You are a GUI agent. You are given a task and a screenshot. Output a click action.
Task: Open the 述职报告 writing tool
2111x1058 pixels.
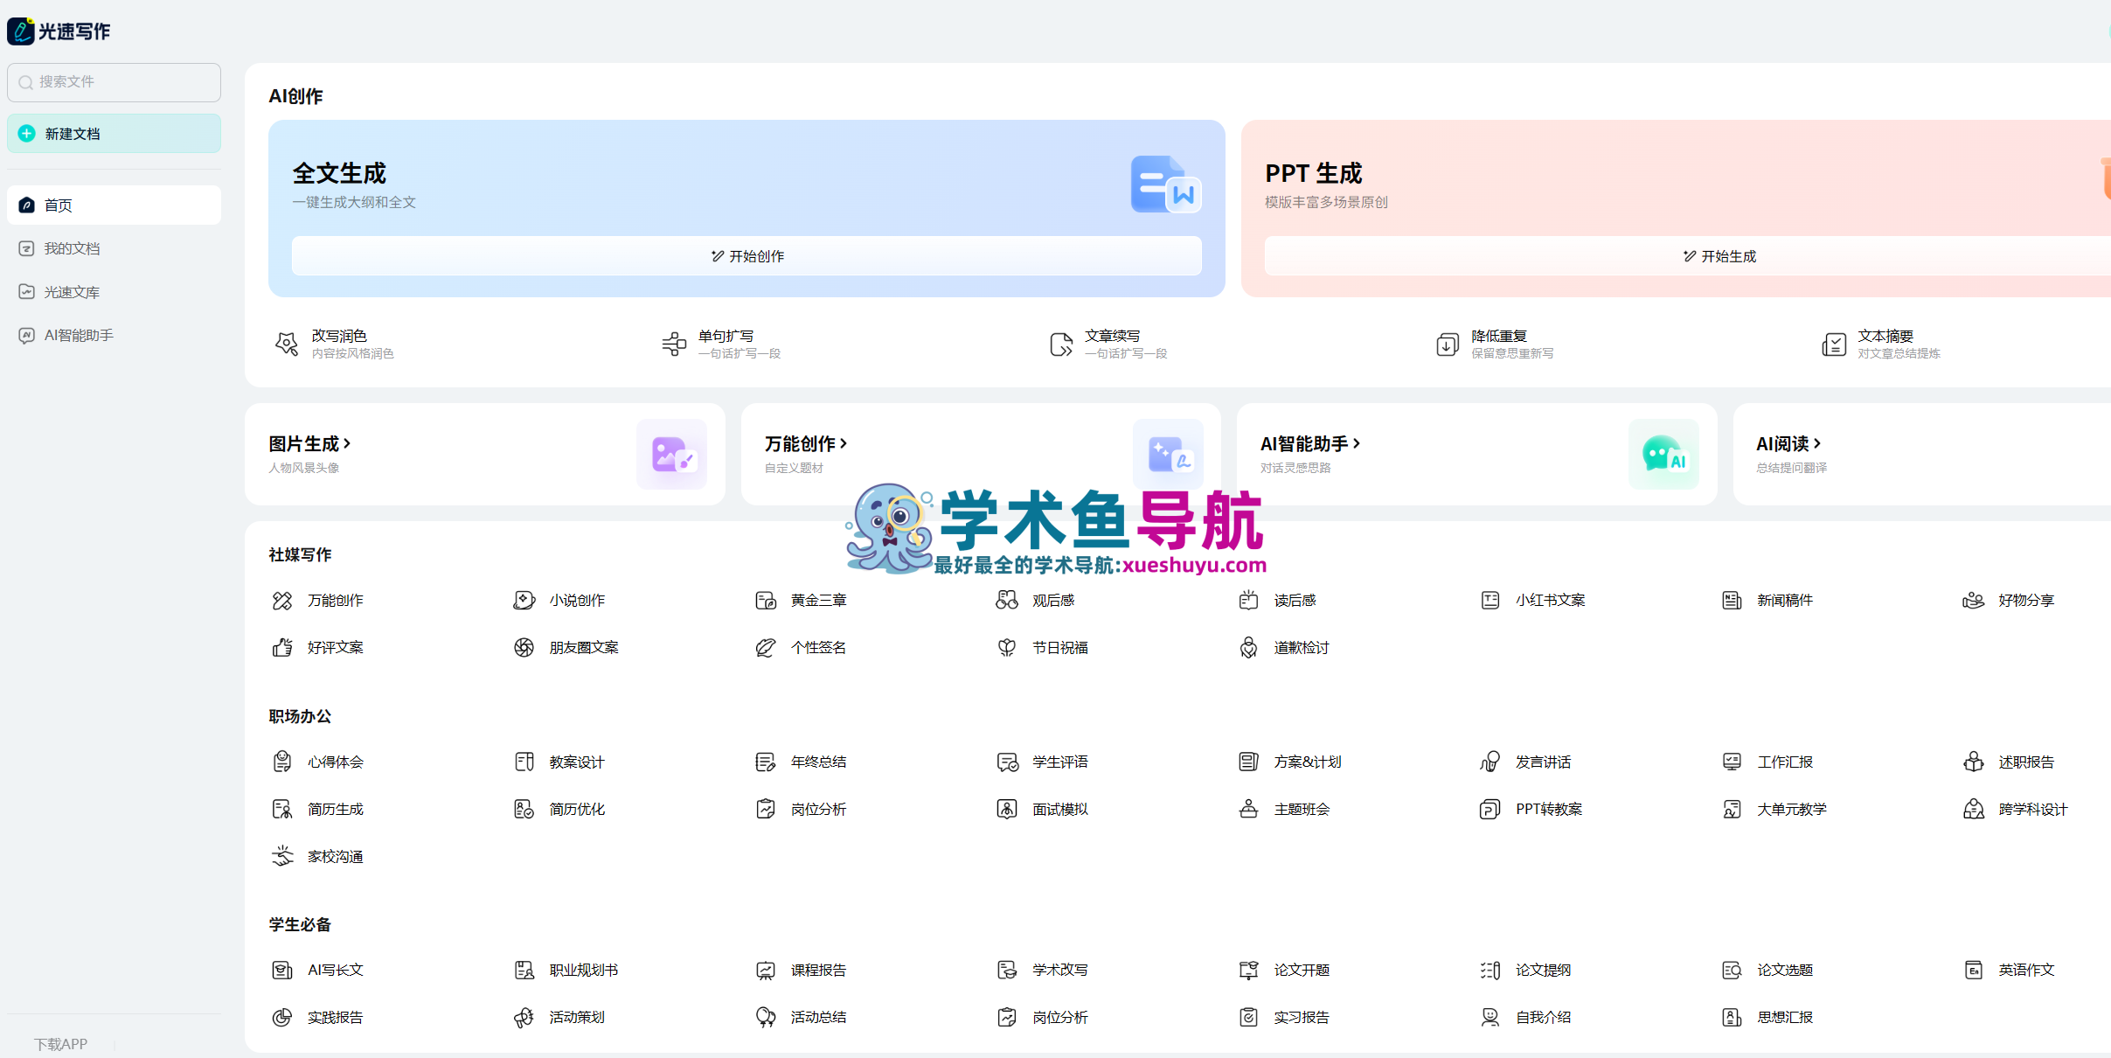point(2009,762)
